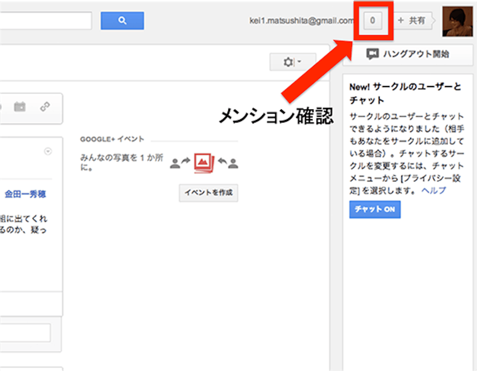Open 金田一秀穂 profile link

tap(26, 194)
